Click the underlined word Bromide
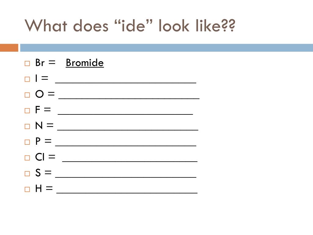 (85, 63)
